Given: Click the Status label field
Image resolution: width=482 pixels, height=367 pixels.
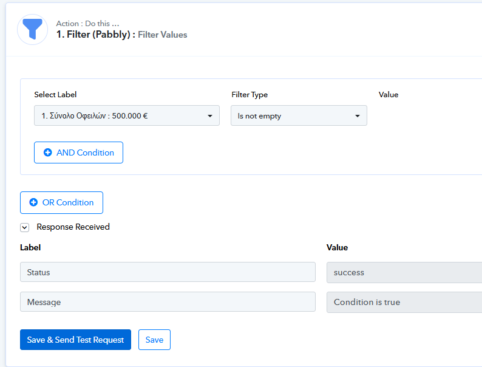Looking at the screenshot, I should (168, 272).
